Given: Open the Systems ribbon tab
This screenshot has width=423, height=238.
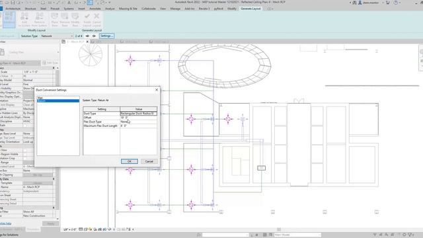Looking at the screenshot, I should click(69, 9).
